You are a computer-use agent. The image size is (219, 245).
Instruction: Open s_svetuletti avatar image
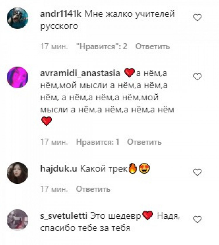18,220
